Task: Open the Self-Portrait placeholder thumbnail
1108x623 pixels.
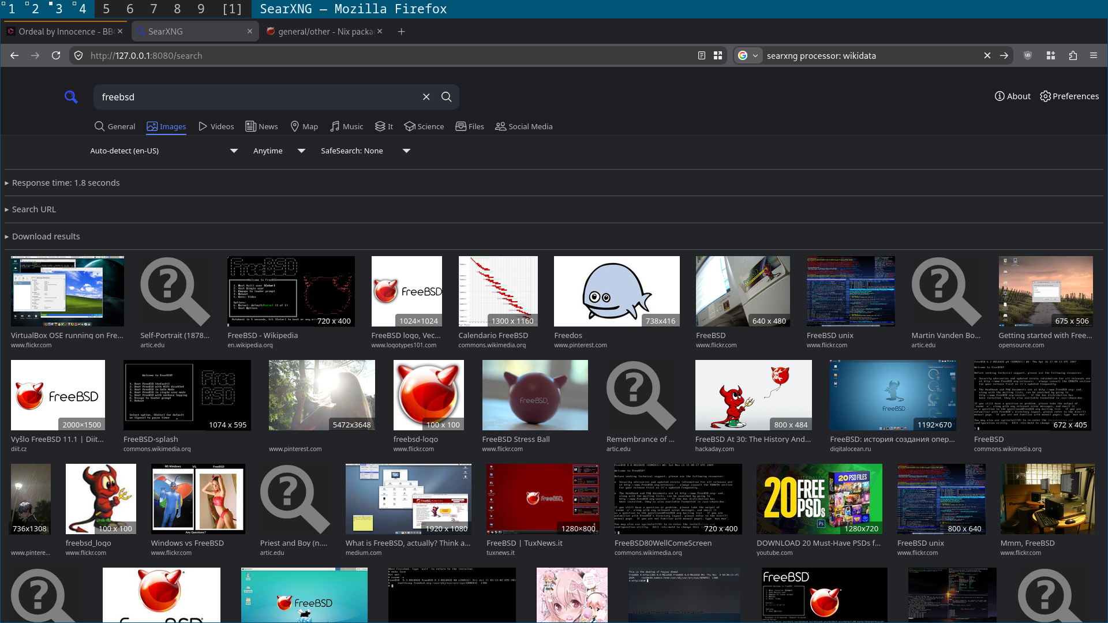Action: point(175,291)
